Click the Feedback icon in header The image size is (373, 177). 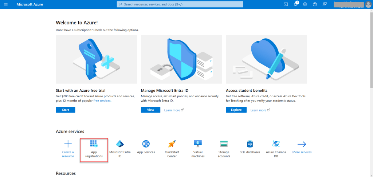(324, 4)
